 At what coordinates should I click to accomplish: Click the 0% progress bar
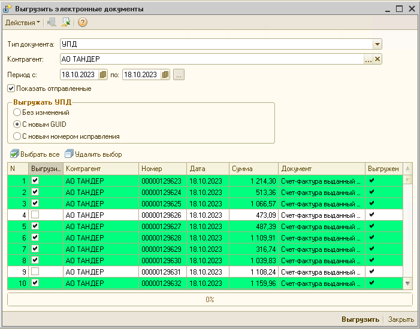point(210,299)
